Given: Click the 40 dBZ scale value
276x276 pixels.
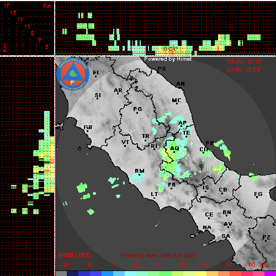Looking at the screenshot, I should [205, 265].
